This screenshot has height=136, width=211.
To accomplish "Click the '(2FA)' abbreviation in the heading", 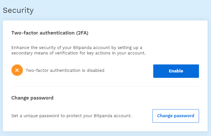I will pyautogui.click(x=82, y=33).
